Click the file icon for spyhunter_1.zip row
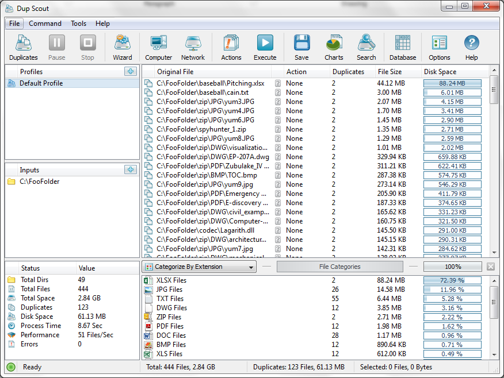The image size is (504, 378). 148,129
